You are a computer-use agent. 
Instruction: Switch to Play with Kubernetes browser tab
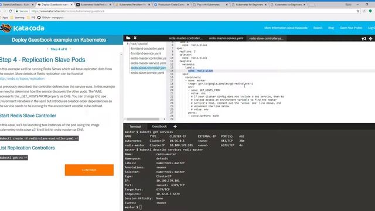coord(210,5)
